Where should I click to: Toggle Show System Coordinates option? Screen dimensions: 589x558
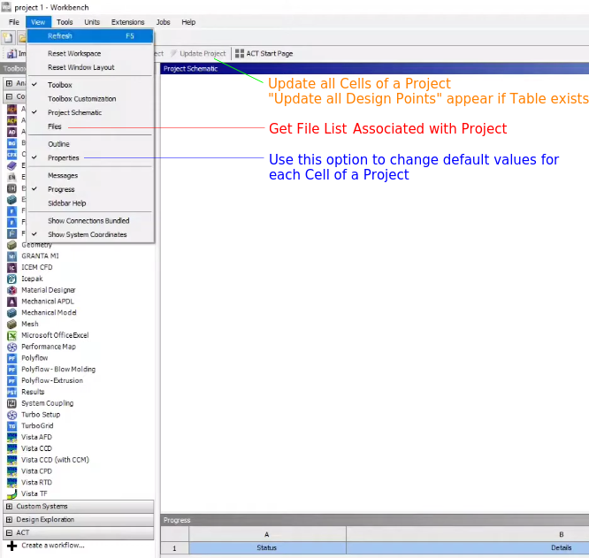[87, 235]
